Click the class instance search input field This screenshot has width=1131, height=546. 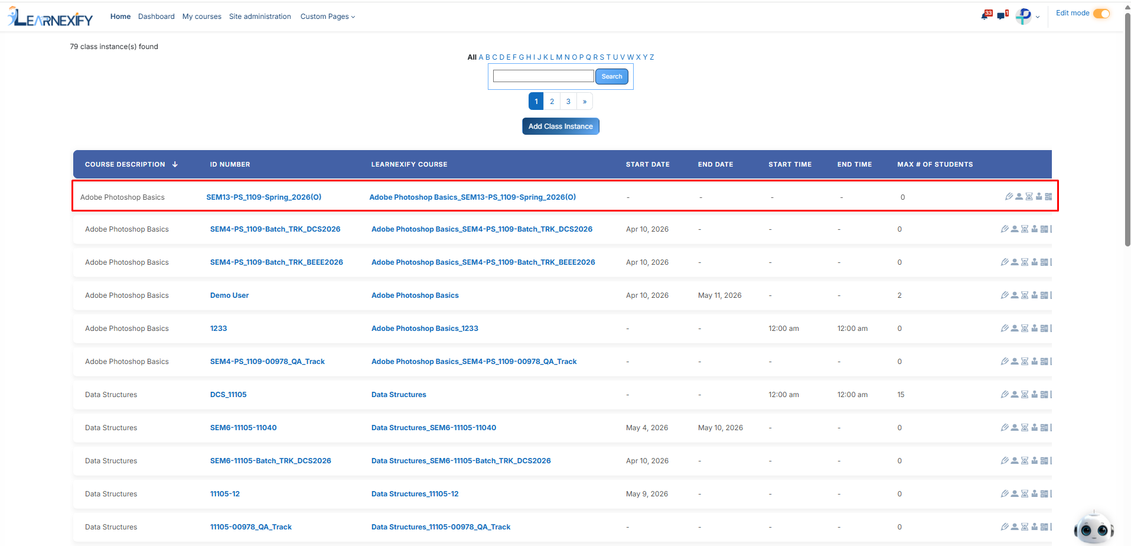click(543, 76)
